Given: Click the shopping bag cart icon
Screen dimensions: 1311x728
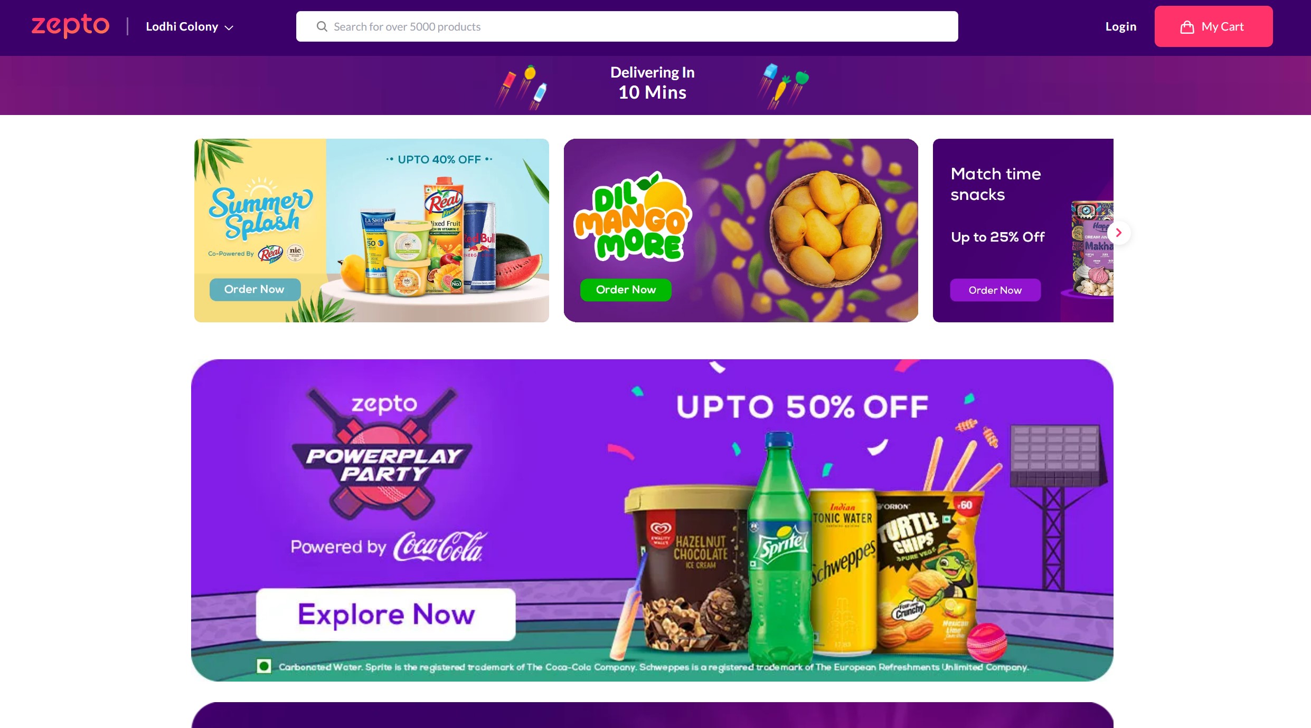Looking at the screenshot, I should (x=1187, y=27).
